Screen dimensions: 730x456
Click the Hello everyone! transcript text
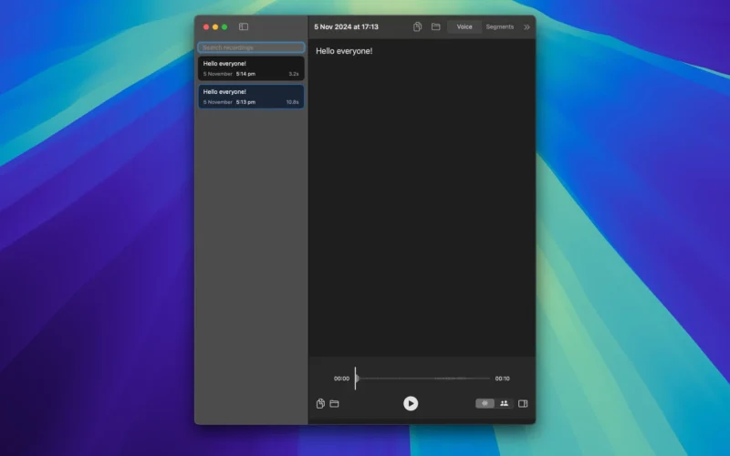click(344, 51)
